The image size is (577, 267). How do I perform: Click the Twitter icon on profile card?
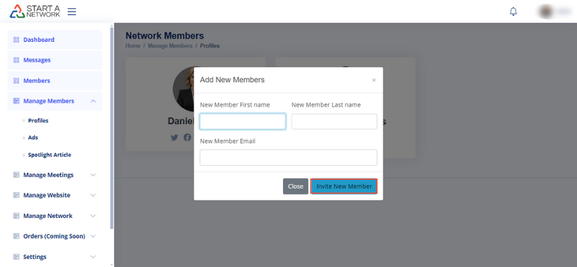click(174, 137)
